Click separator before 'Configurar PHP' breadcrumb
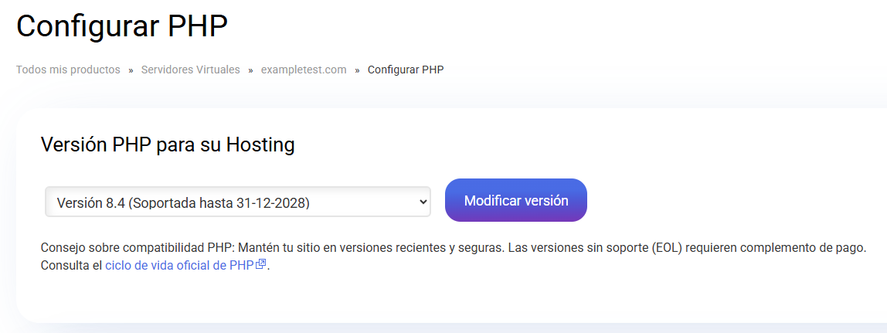This screenshot has width=887, height=333. (357, 70)
